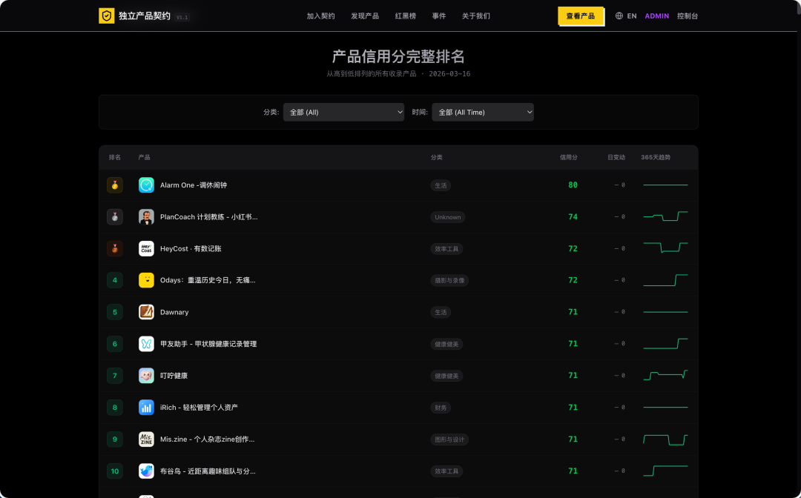Click the ADMIN link
The height and width of the screenshot is (498, 801).
click(x=657, y=16)
